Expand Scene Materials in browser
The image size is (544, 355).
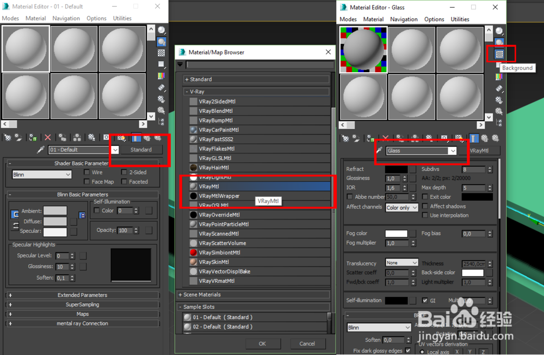(254, 294)
